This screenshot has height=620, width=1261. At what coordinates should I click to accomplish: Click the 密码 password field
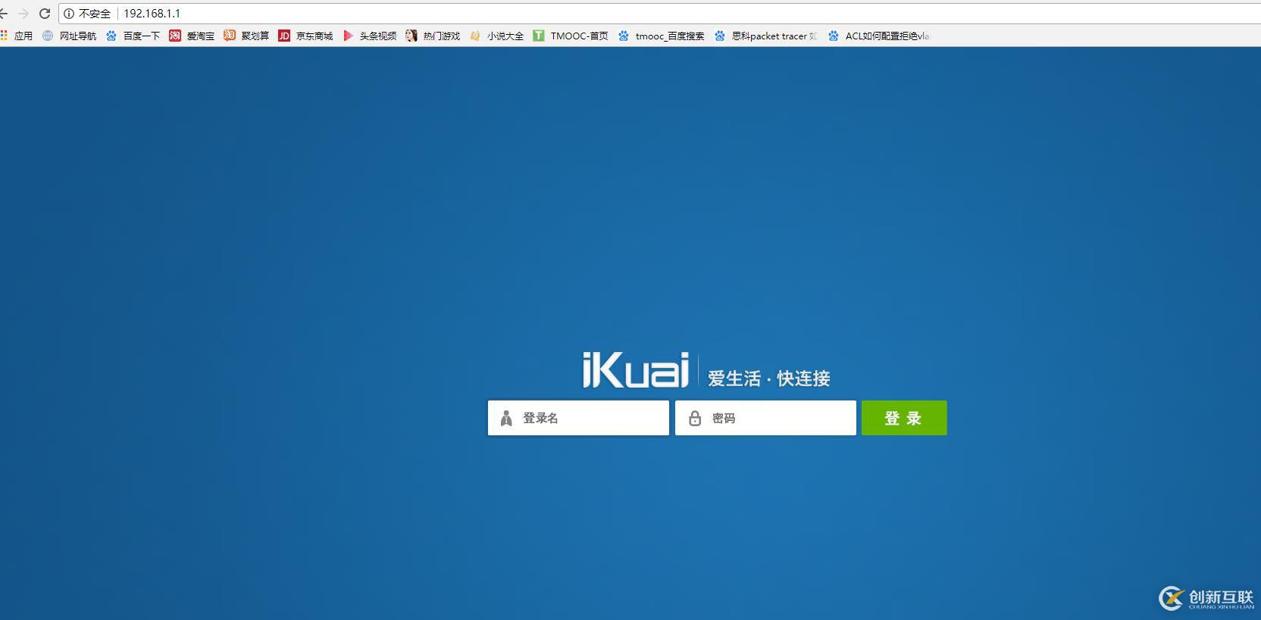[765, 418]
